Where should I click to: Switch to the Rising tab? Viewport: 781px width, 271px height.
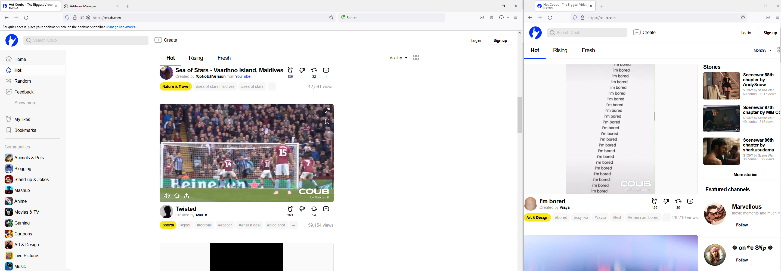click(196, 58)
